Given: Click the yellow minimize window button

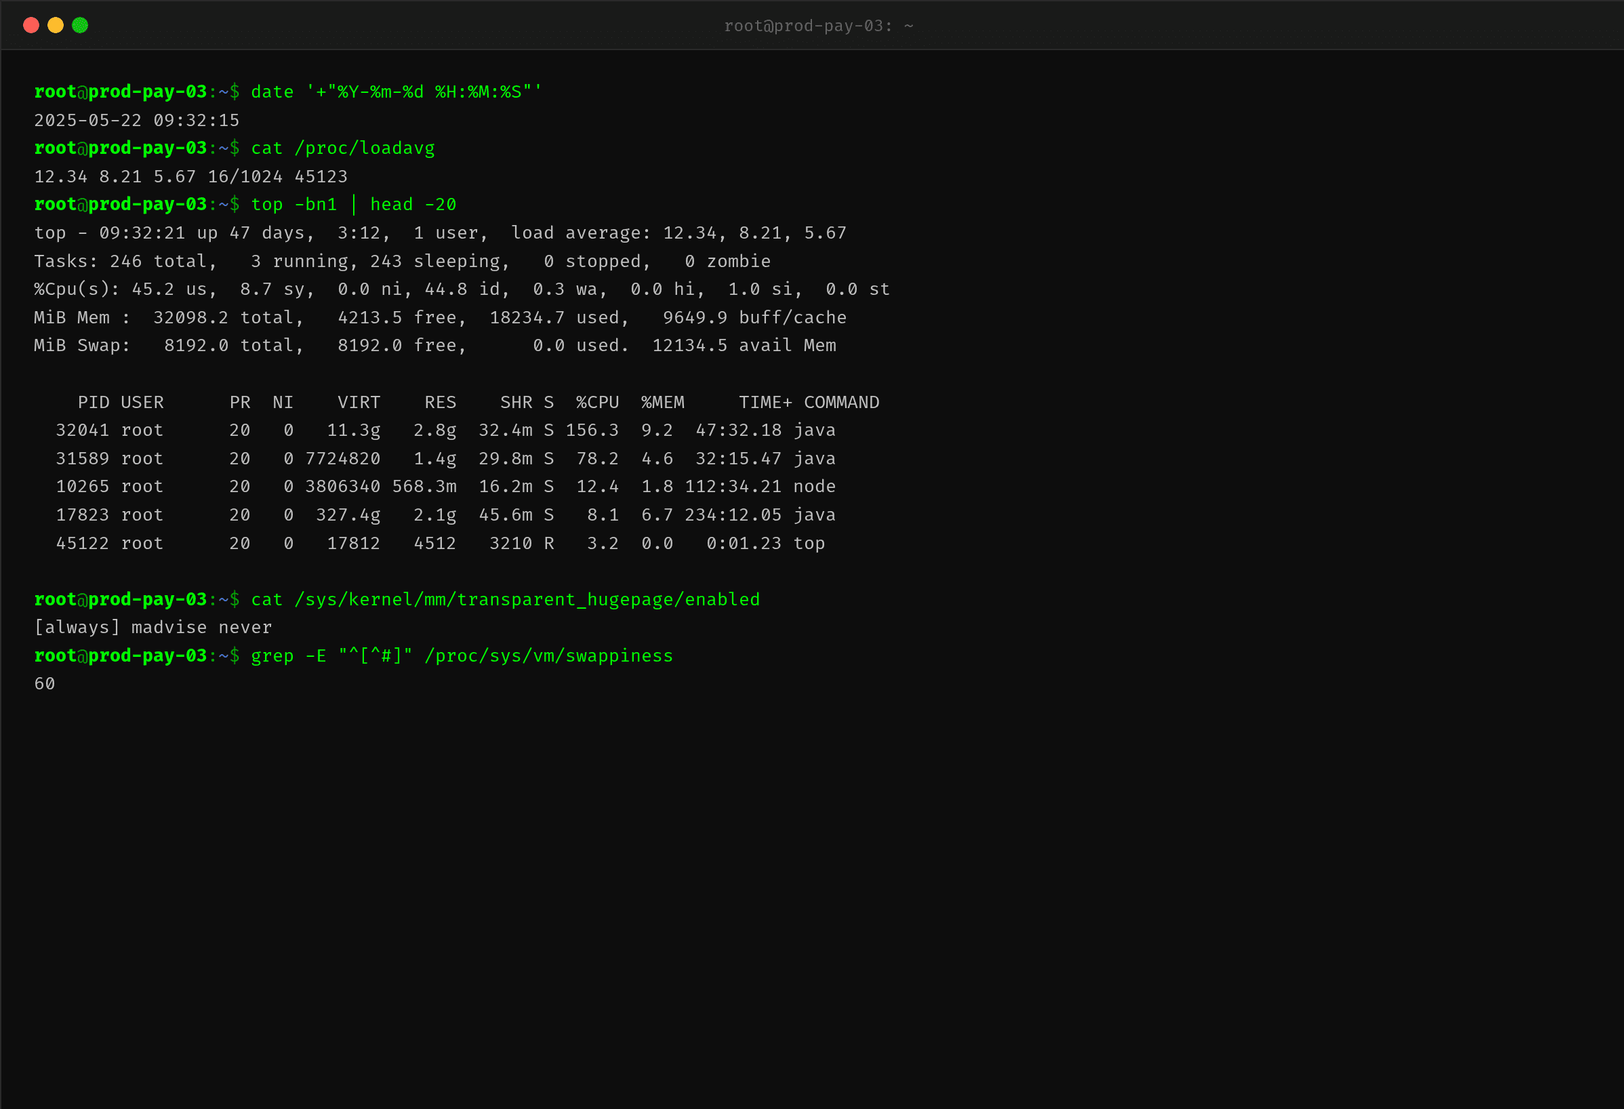Looking at the screenshot, I should tap(55, 25).
